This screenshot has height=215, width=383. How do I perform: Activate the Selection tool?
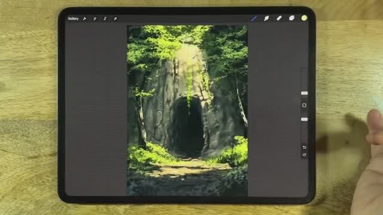[105, 19]
